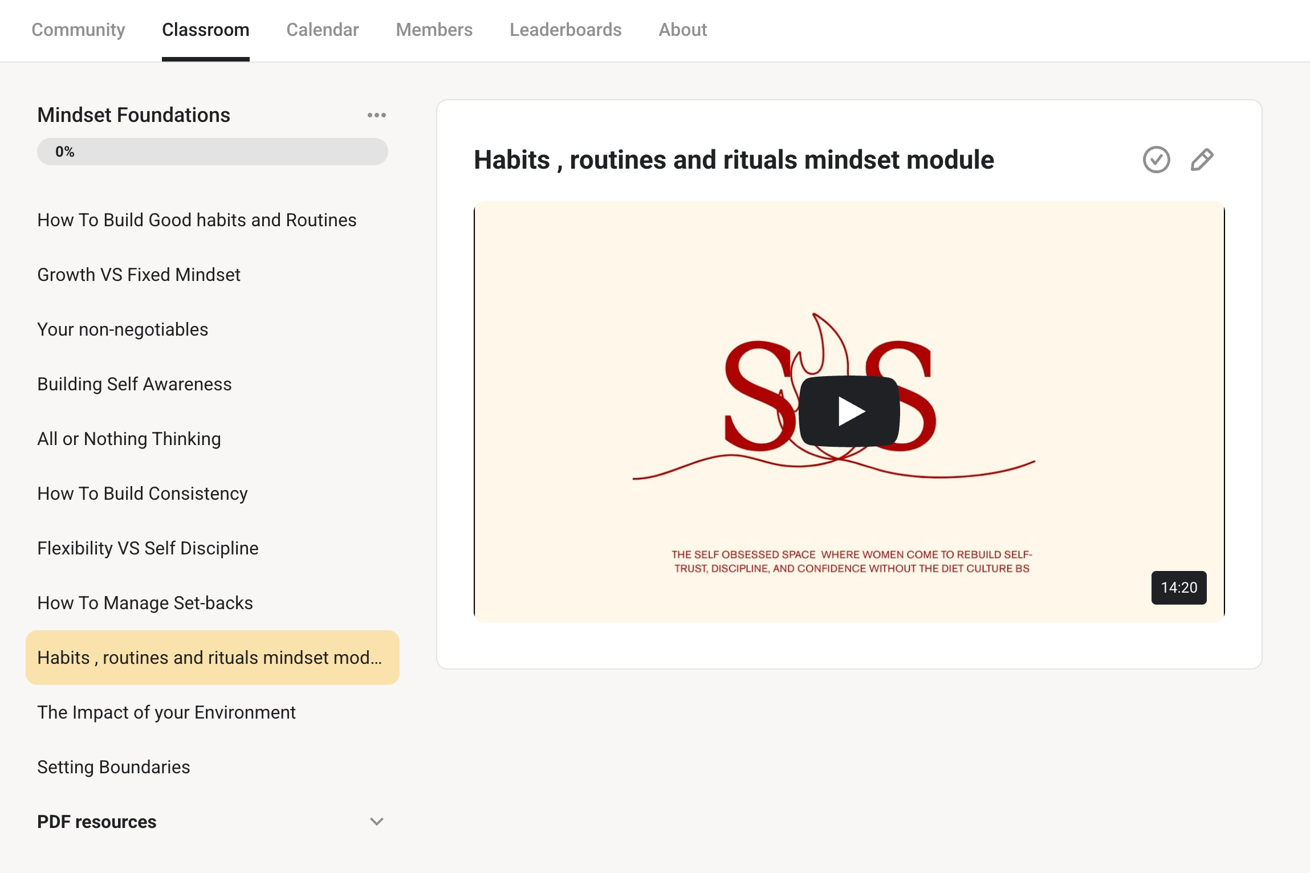This screenshot has width=1310, height=873.
Task: Click the 14:20 video duration badge
Action: coord(1178,588)
